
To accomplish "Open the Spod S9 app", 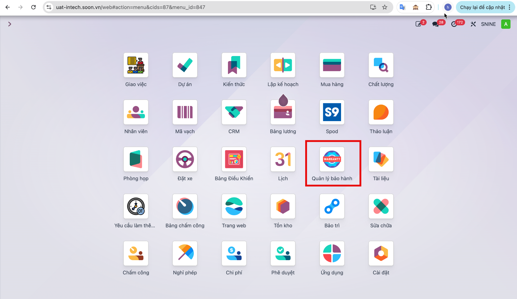I will 332,112.
